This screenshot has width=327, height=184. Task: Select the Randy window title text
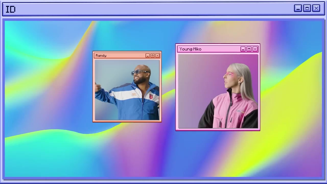(101, 56)
